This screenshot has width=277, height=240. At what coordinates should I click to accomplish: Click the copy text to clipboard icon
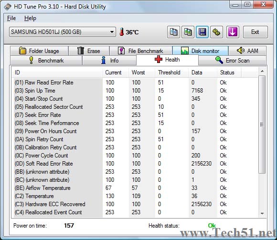173,32
